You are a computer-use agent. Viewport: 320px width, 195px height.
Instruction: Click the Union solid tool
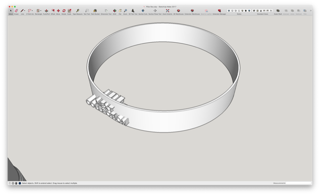click(292, 11)
